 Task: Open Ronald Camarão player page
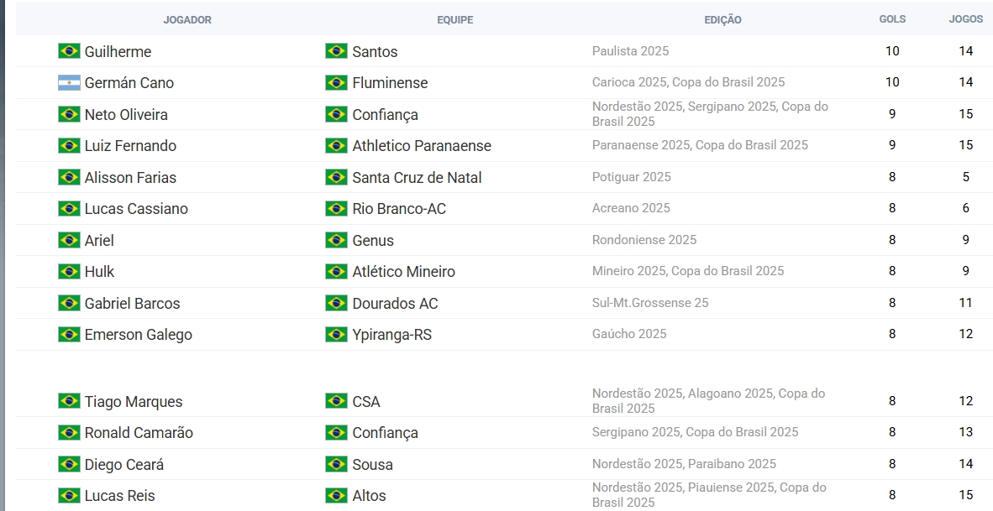[x=139, y=433]
